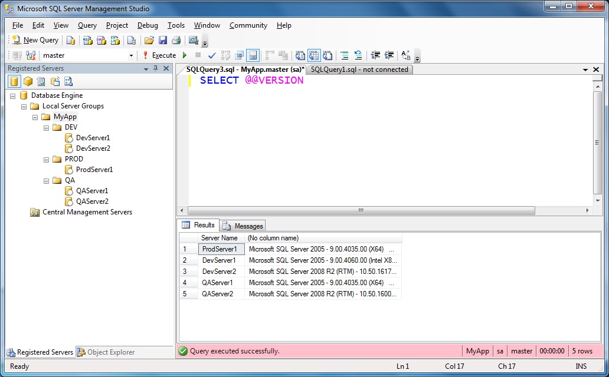Collapse the MyApp server group
The height and width of the screenshot is (377, 609).
(x=35, y=117)
